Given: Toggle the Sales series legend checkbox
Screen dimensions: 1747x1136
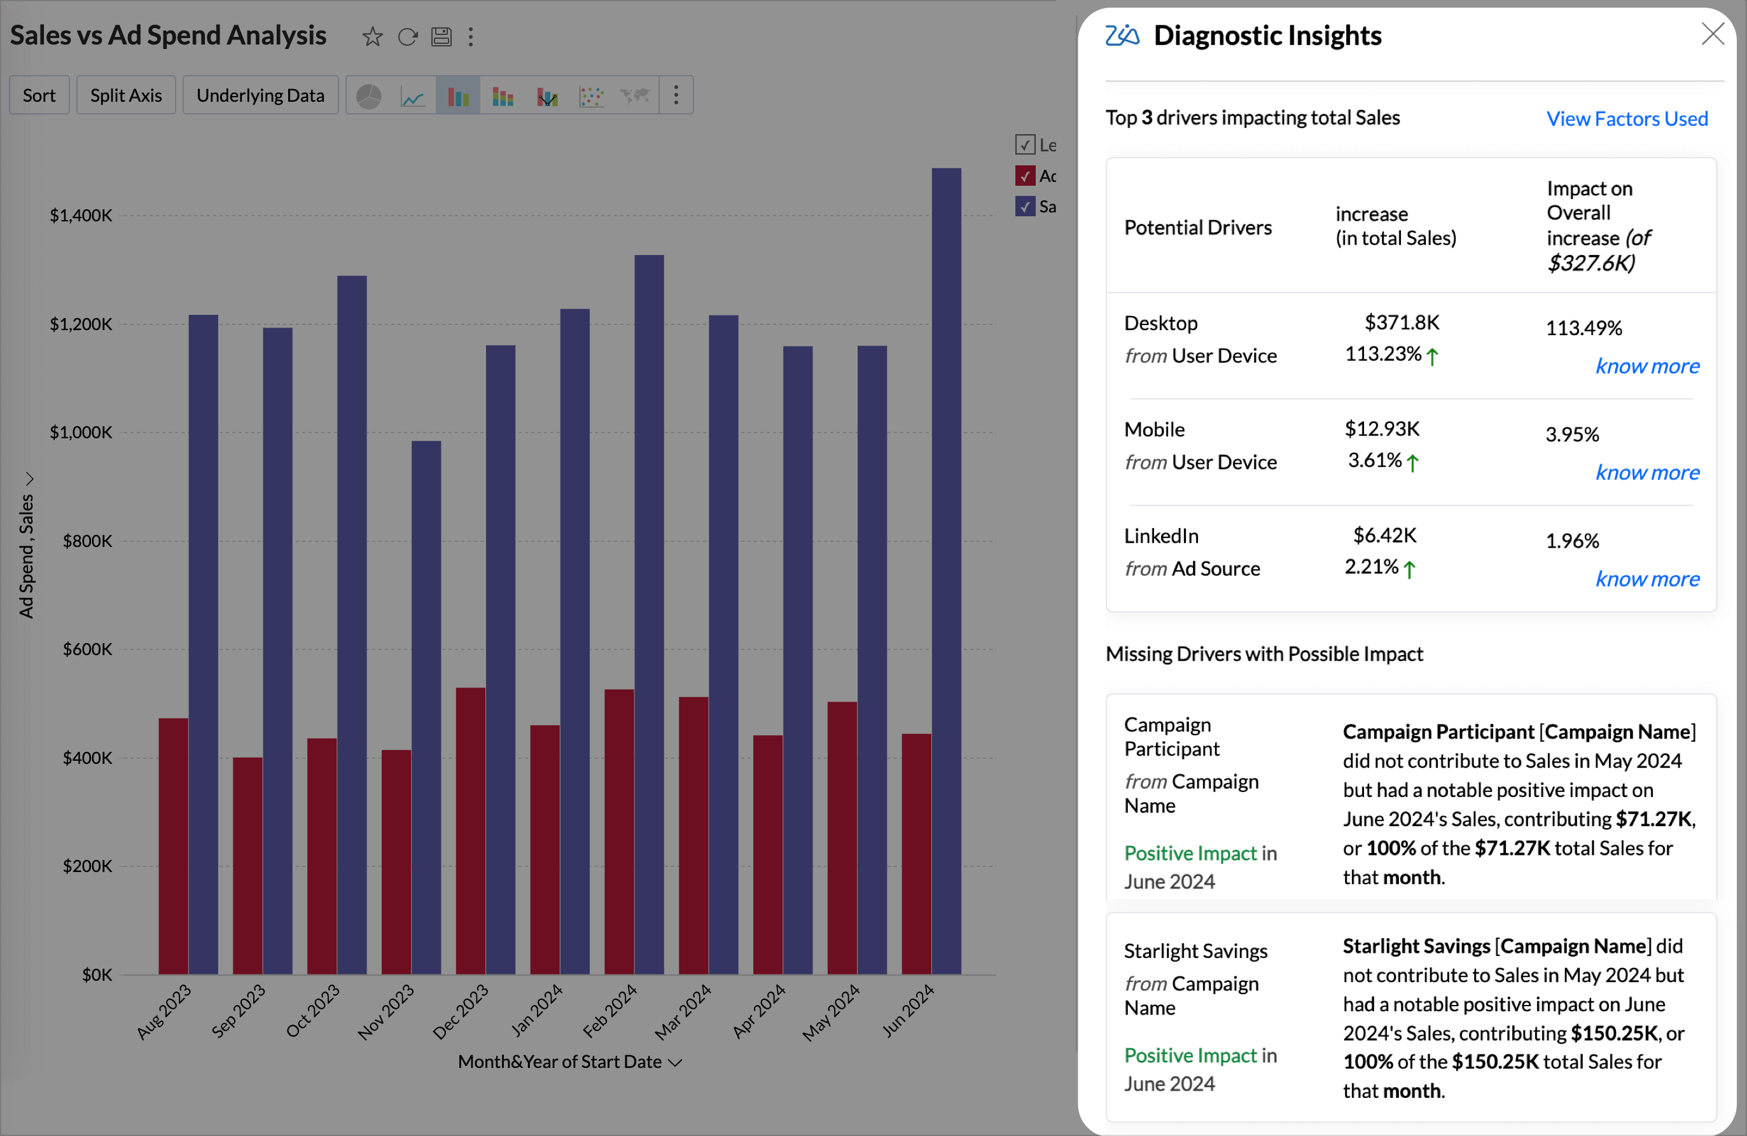Looking at the screenshot, I should (1025, 207).
